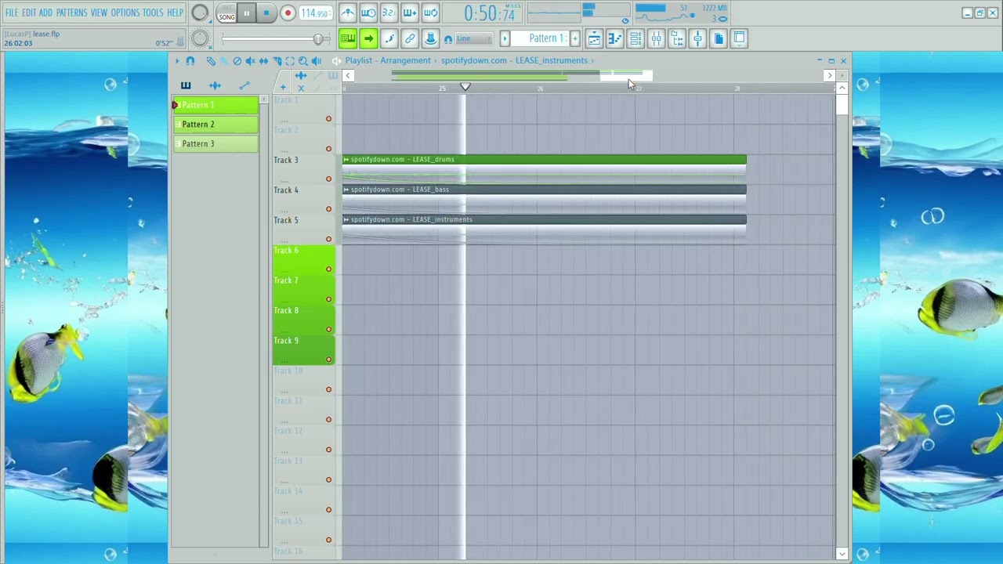
Task: Open the TOOLS menu
Action: 153,13
